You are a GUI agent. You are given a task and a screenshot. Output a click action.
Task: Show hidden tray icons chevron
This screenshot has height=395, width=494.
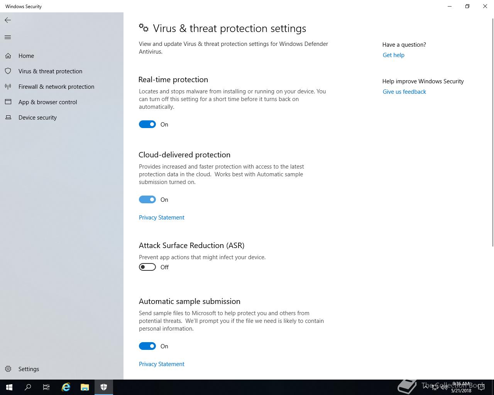click(x=426, y=387)
